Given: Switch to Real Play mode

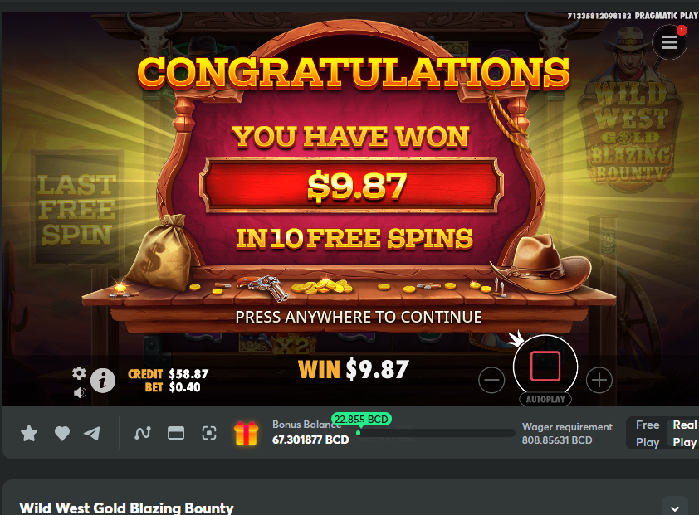Looking at the screenshot, I should click(x=684, y=434).
